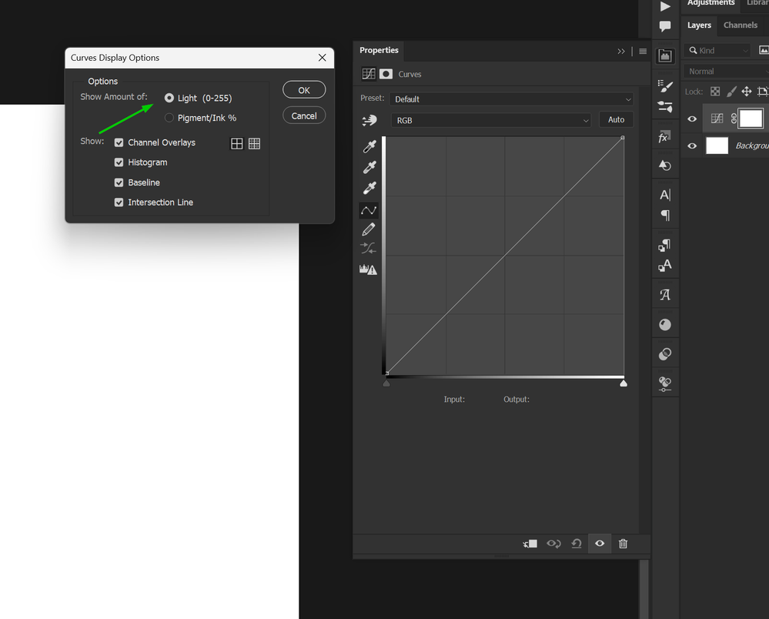Select the draw curve pencil tool
The image size is (769, 619).
tap(369, 229)
